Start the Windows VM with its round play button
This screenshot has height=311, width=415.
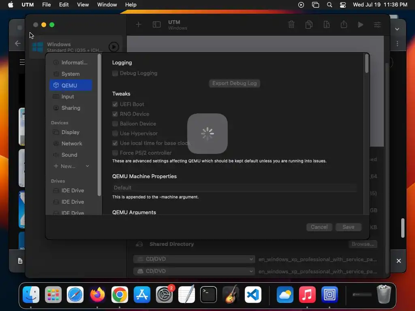(113, 47)
